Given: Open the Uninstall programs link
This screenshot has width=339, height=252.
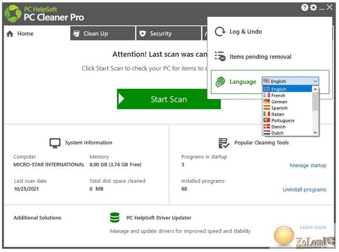Looking at the screenshot, I should pos(304,190).
